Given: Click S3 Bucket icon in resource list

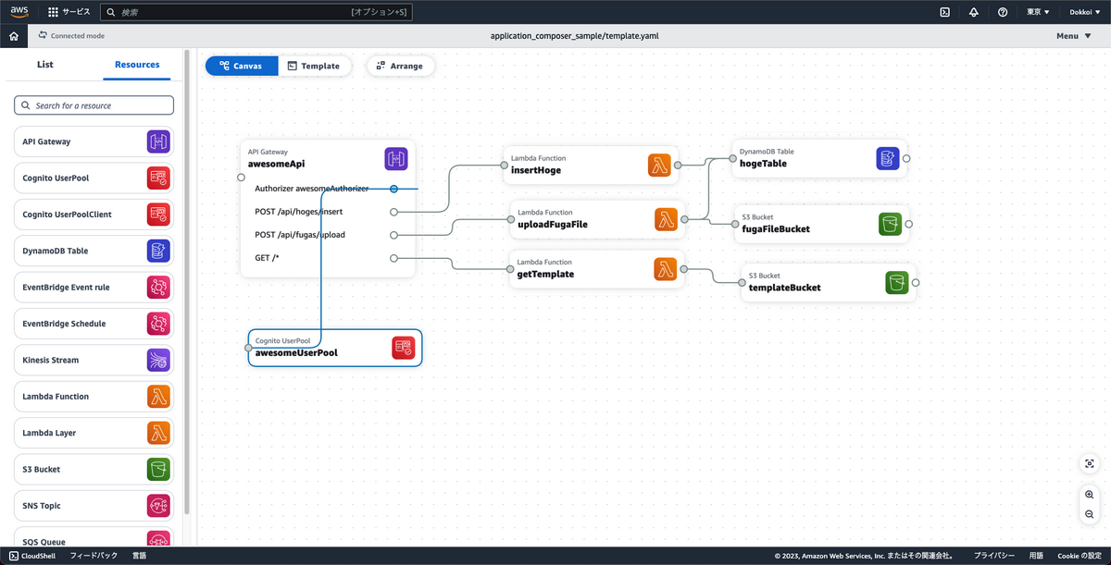Looking at the screenshot, I should (x=158, y=470).
